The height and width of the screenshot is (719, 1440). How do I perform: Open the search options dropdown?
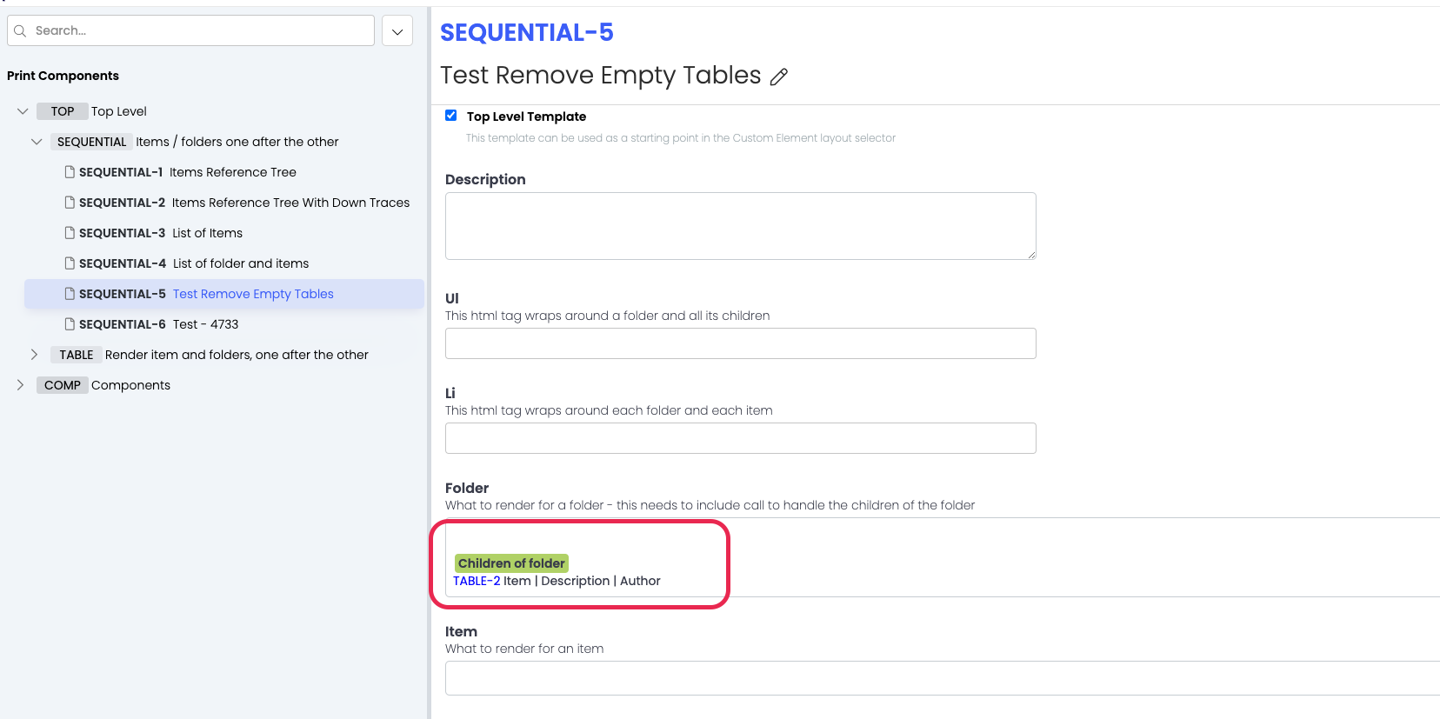[397, 30]
